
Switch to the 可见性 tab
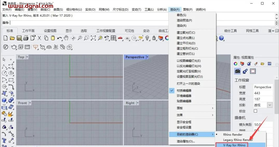point(129,31)
